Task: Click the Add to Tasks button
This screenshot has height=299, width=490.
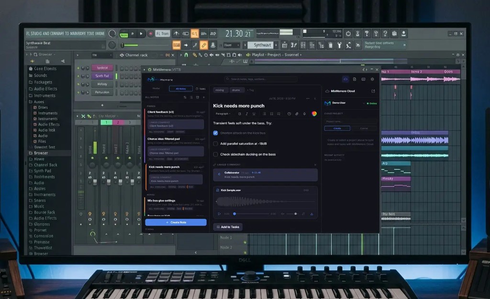Action: pos(228,227)
